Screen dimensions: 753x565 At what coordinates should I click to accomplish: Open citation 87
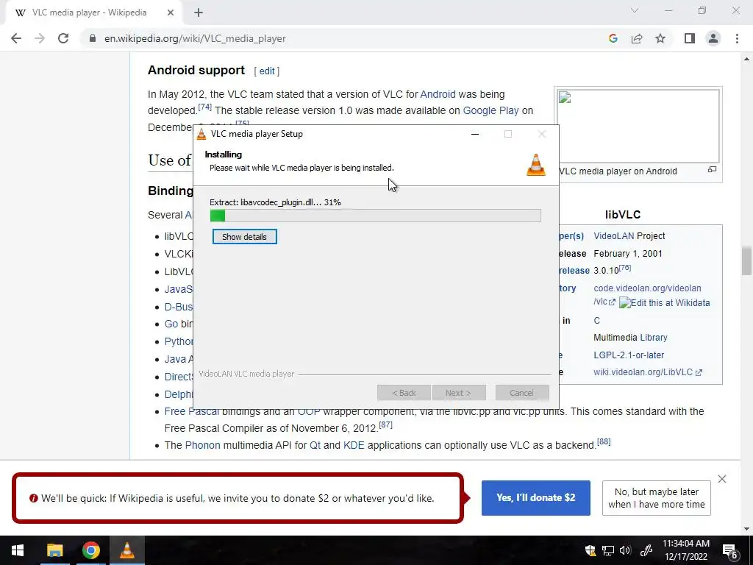click(385, 424)
